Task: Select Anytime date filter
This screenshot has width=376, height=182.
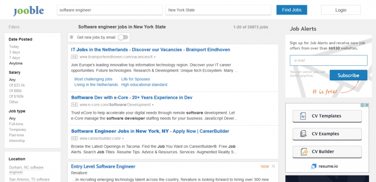Action: 16,63
